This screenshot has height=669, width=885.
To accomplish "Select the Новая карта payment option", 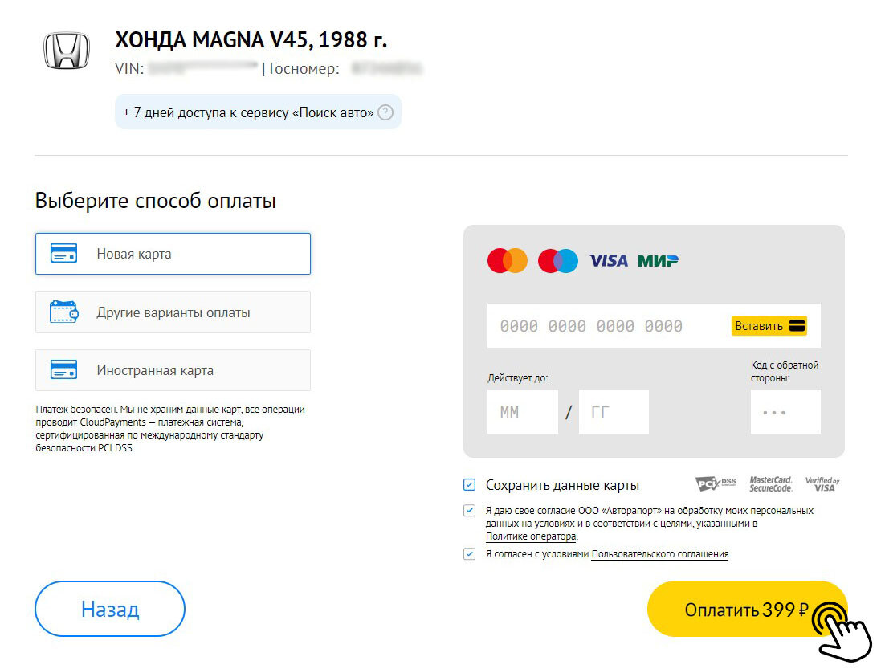I will pyautogui.click(x=173, y=254).
